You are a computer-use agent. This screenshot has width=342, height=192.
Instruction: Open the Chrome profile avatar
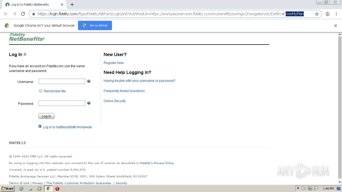[x=328, y=14]
